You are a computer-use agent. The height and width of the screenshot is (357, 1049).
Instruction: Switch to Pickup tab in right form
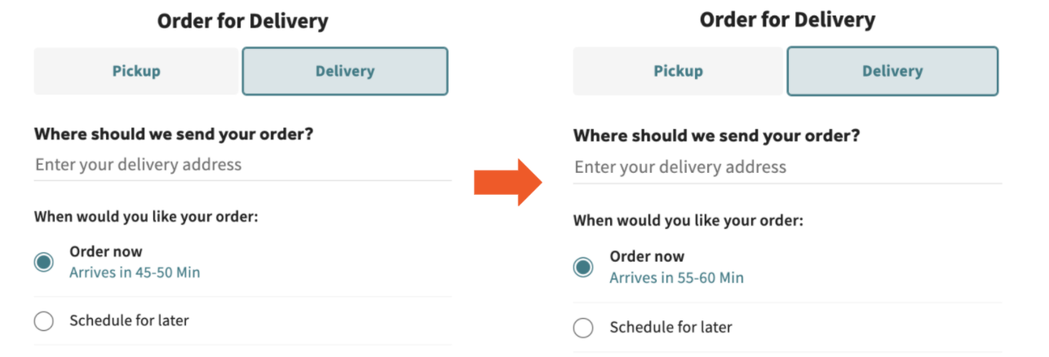(678, 71)
